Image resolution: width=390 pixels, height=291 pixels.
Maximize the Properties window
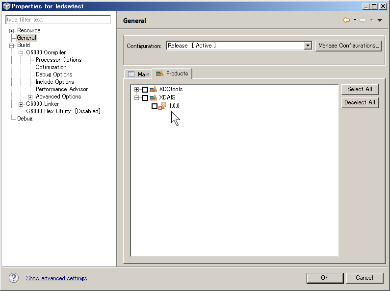374,6
